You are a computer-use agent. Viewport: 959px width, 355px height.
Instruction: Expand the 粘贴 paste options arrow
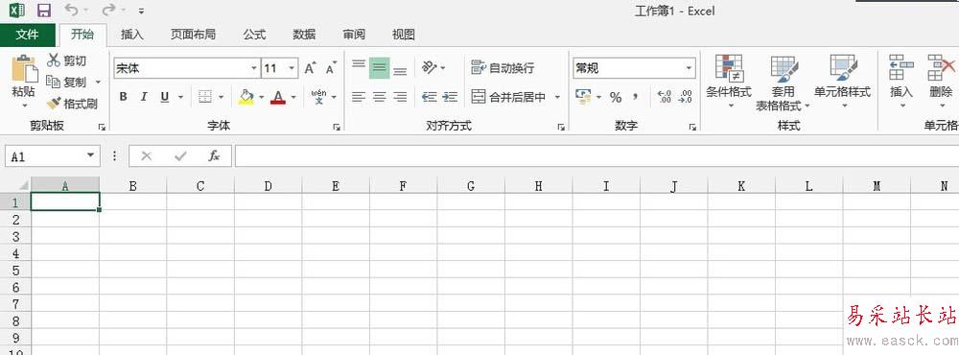click(x=24, y=106)
